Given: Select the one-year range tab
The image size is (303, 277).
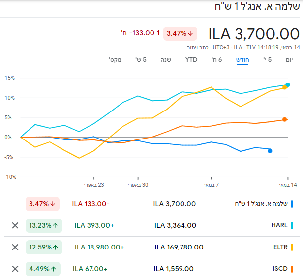Looking at the screenshot, I should pos(165,59).
